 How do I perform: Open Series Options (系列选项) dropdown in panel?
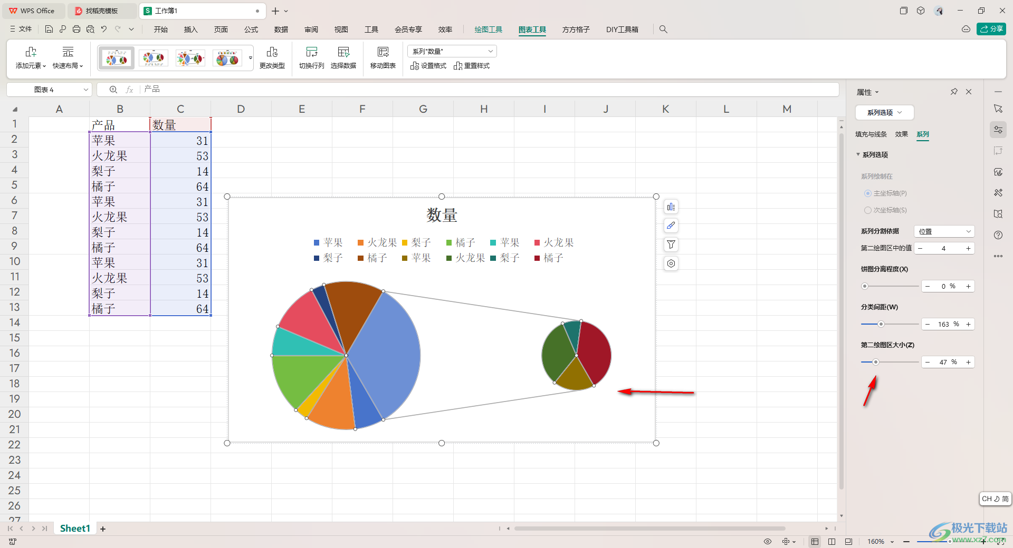click(x=884, y=113)
